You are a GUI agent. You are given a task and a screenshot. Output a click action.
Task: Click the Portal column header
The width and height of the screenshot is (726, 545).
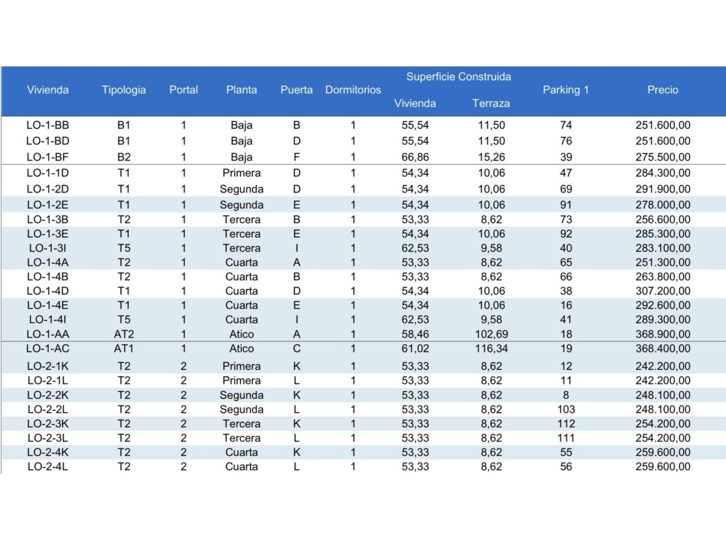tap(183, 90)
